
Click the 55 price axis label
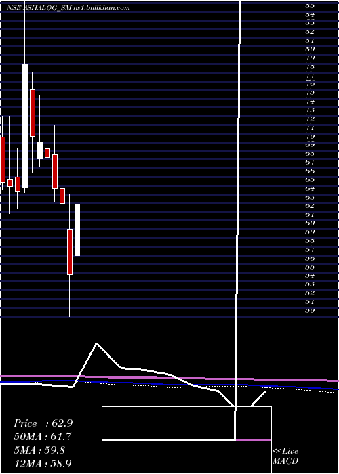point(311,267)
